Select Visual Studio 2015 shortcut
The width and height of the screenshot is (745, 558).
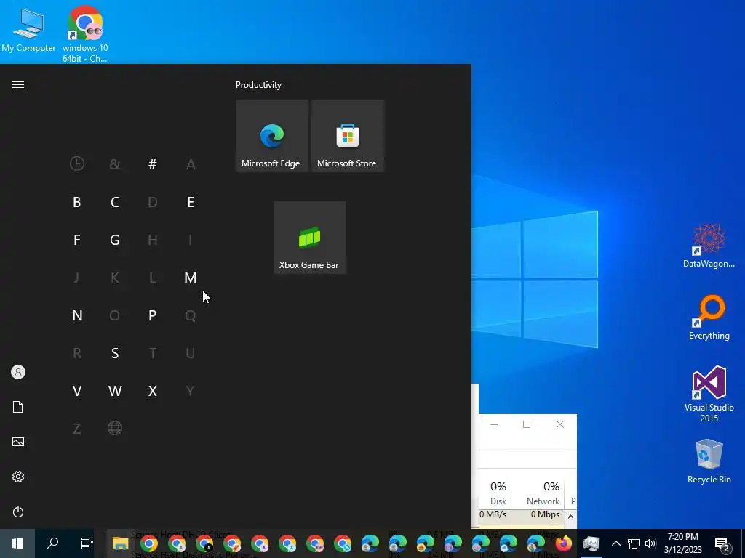pos(709,394)
